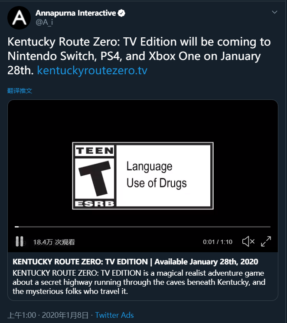Unmute the video with the speaker icon
This screenshot has width=287, height=323.
coord(248,241)
